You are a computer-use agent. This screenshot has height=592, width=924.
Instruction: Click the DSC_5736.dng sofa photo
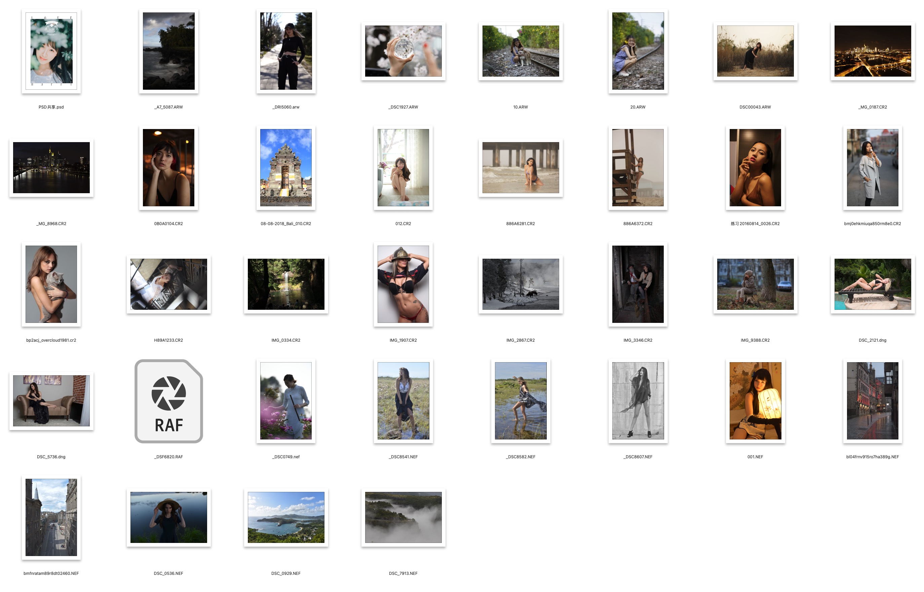pos(51,400)
